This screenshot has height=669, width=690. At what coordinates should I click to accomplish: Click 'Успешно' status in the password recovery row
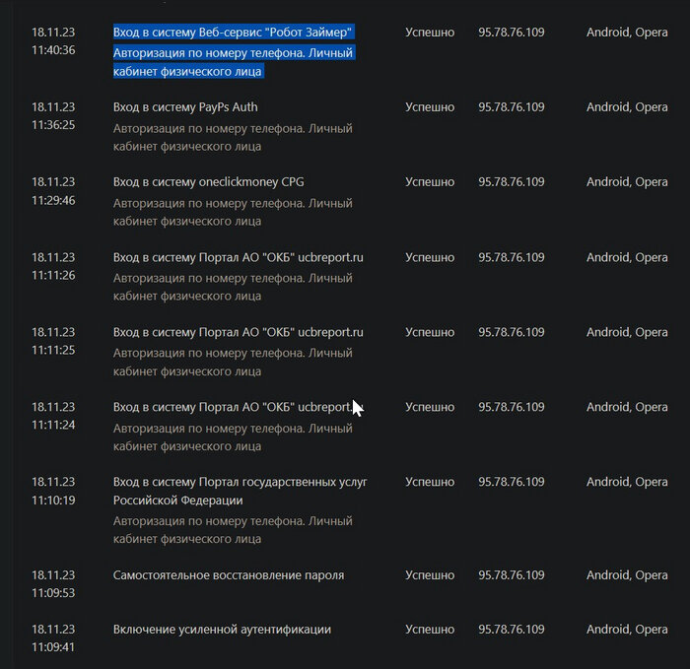tap(430, 574)
